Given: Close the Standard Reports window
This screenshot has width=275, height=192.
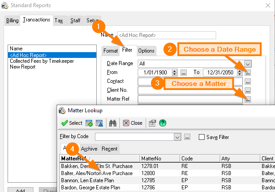Looking at the screenshot, I should (268, 5).
